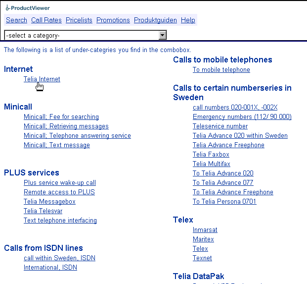Open the To Telia Advance 020 link
The height and width of the screenshot is (284, 307).
pos(223,173)
